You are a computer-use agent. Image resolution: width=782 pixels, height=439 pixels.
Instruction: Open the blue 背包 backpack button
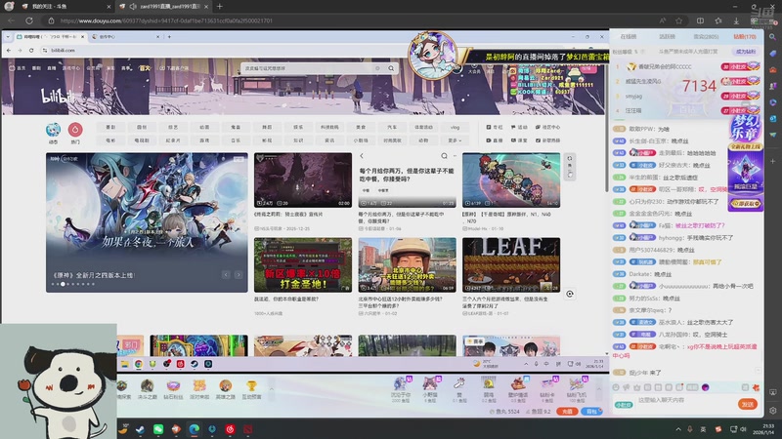pyautogui.click(x=591, y=412)
